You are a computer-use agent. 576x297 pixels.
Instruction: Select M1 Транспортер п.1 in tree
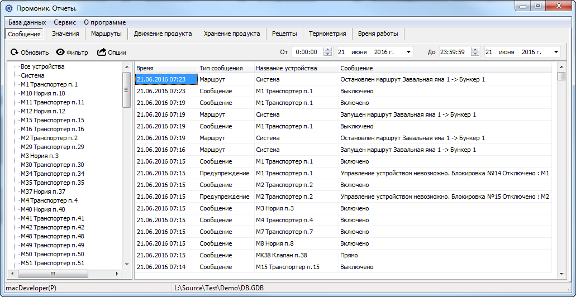49,84
